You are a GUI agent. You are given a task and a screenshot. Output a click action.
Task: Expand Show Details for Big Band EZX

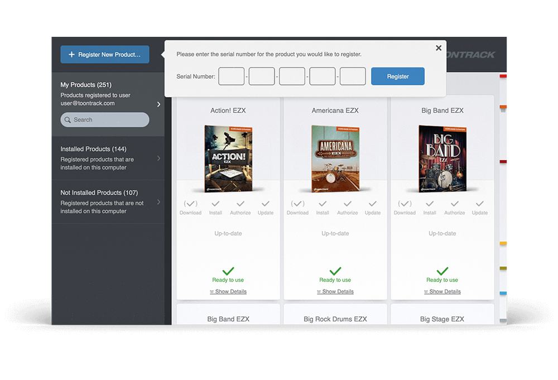coord(442,291)
